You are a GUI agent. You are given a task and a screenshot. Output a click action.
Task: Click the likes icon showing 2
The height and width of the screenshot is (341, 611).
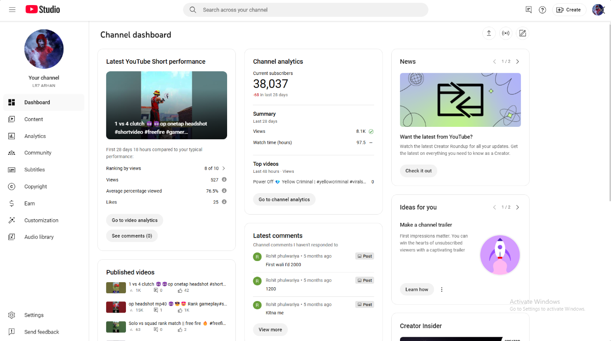pos(181,330)
